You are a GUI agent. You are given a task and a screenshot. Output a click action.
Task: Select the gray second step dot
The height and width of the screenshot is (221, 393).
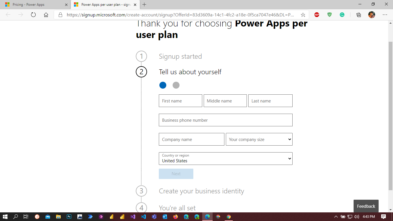tap(176, 85)
